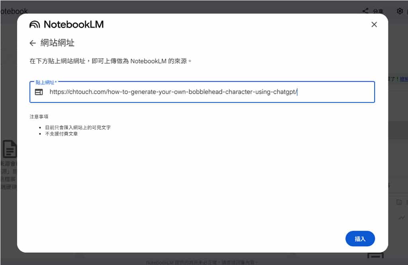Viewport: 408px width, 265px height.
Task: Open settings gear in background window
Action: pyautogui.click(x=400, y=11)
